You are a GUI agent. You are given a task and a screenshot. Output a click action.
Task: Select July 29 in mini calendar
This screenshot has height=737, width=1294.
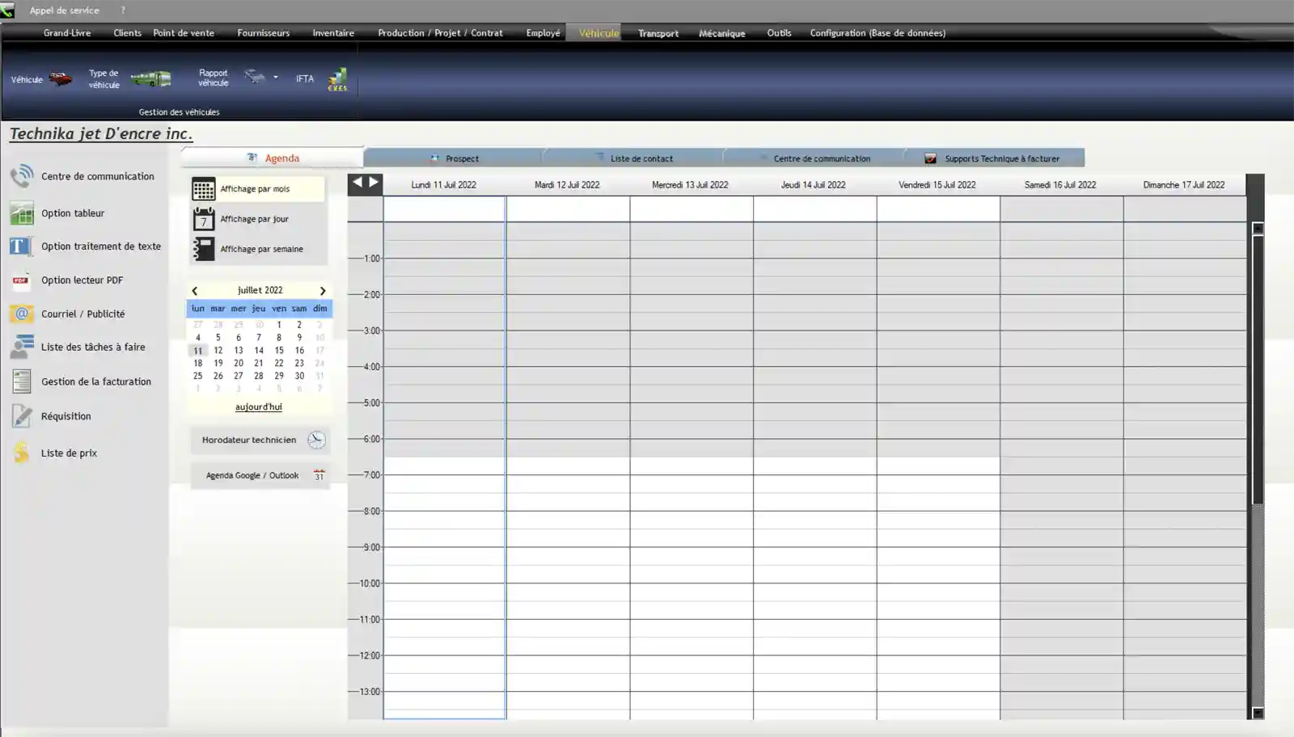tap(279, 376)
